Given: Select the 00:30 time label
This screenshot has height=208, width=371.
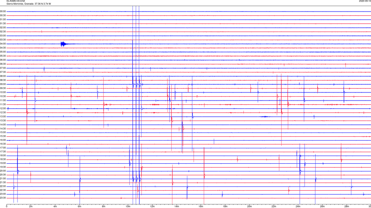Looking at the screenshot, I should 3,15.
